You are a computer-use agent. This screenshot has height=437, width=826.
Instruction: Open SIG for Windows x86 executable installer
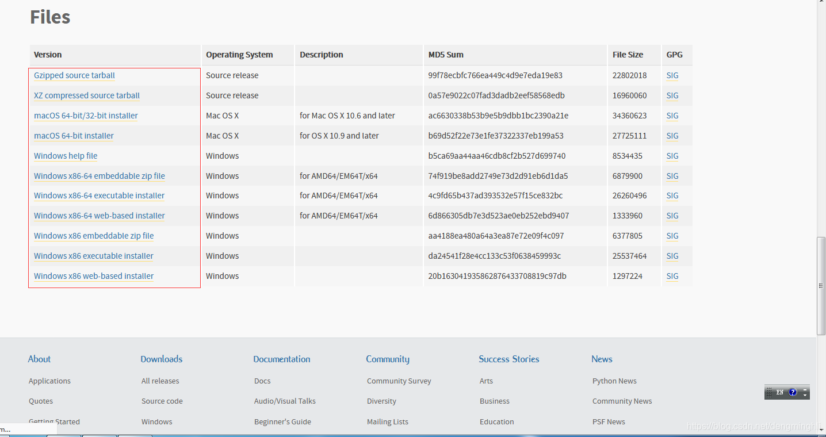672,256
